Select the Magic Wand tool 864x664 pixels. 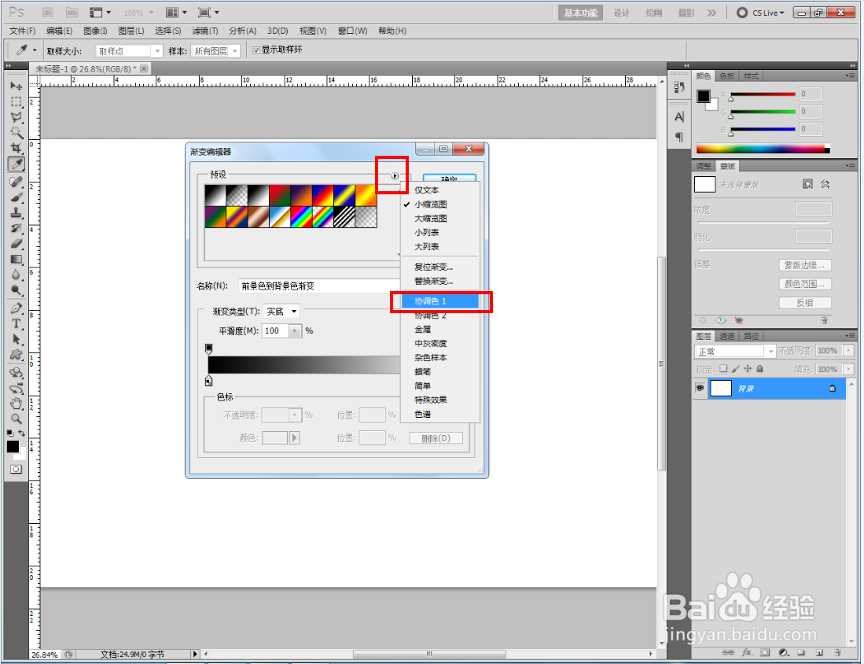[x=16, y=132]
